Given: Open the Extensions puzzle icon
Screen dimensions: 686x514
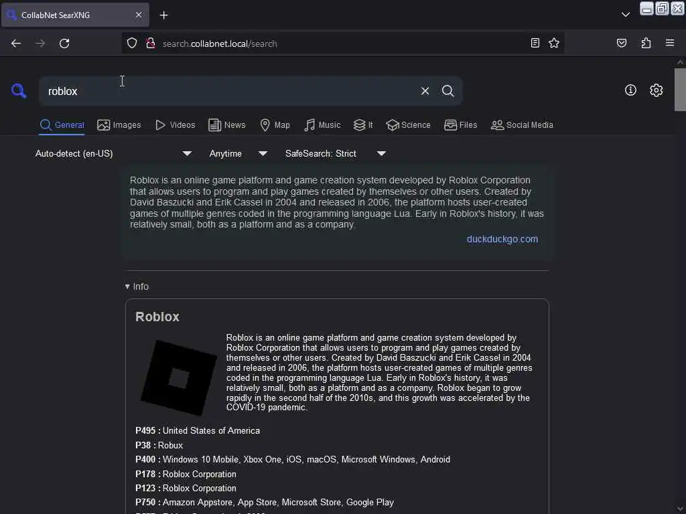Looking at the screenshot, I should click(x=646, y=43).
